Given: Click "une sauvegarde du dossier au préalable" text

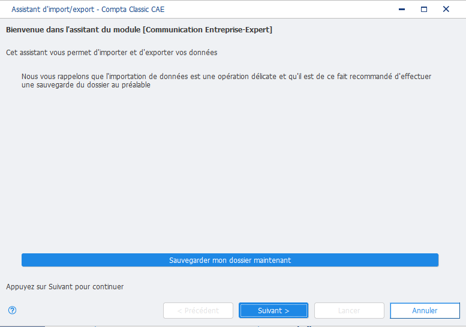Looking at the screenshot, I should pos(86,85).
